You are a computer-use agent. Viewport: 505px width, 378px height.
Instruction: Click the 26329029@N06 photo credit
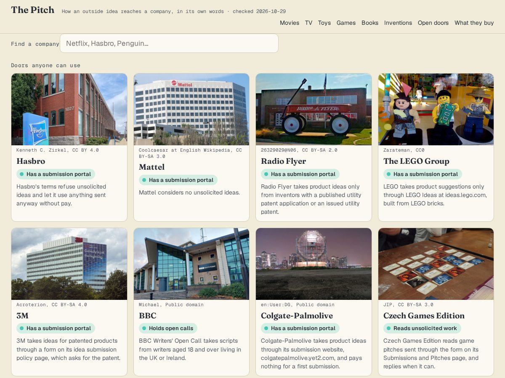[299, 150]
